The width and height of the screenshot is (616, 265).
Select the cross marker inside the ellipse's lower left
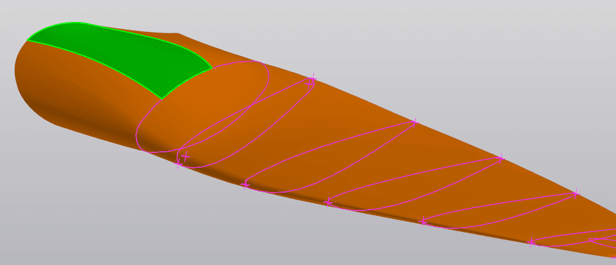(x=186, y=157)
